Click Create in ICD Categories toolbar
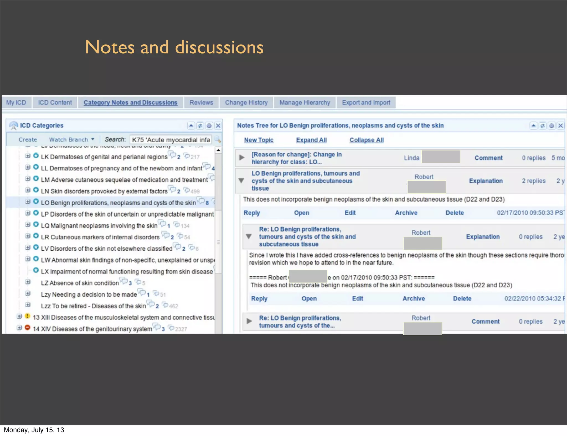 (28, 140)
